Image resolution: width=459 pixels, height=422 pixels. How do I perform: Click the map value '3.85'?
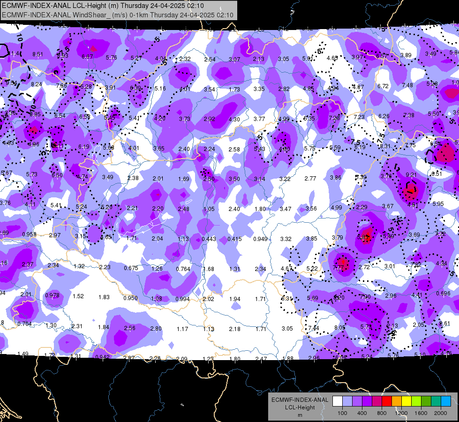click(312, 239)
